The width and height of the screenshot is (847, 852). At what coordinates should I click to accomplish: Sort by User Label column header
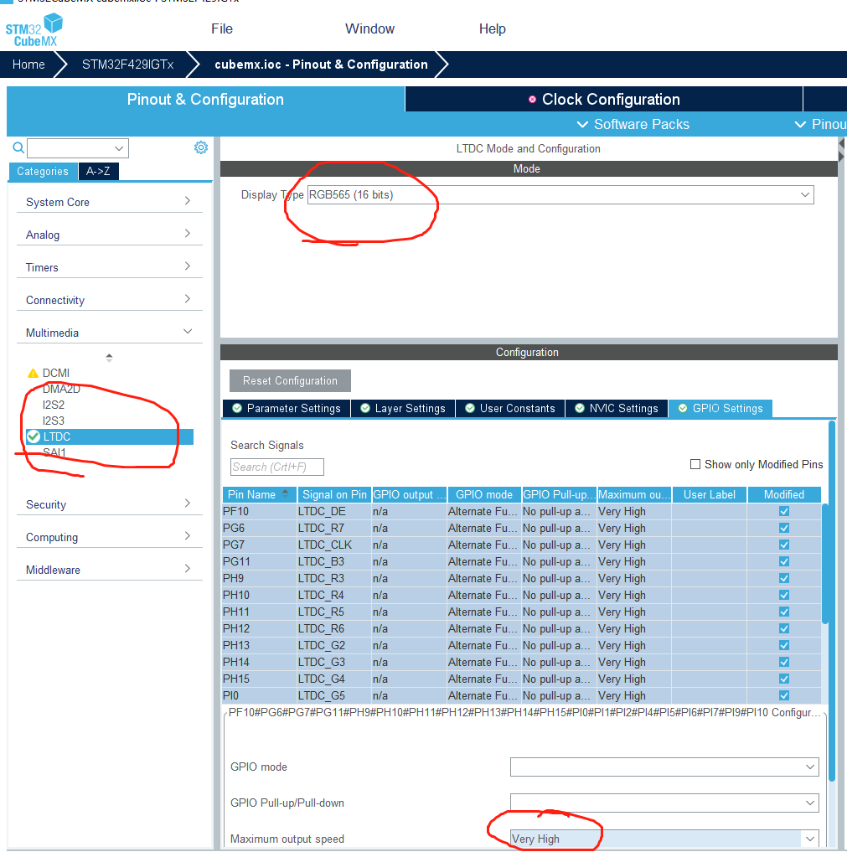point(710,494)
